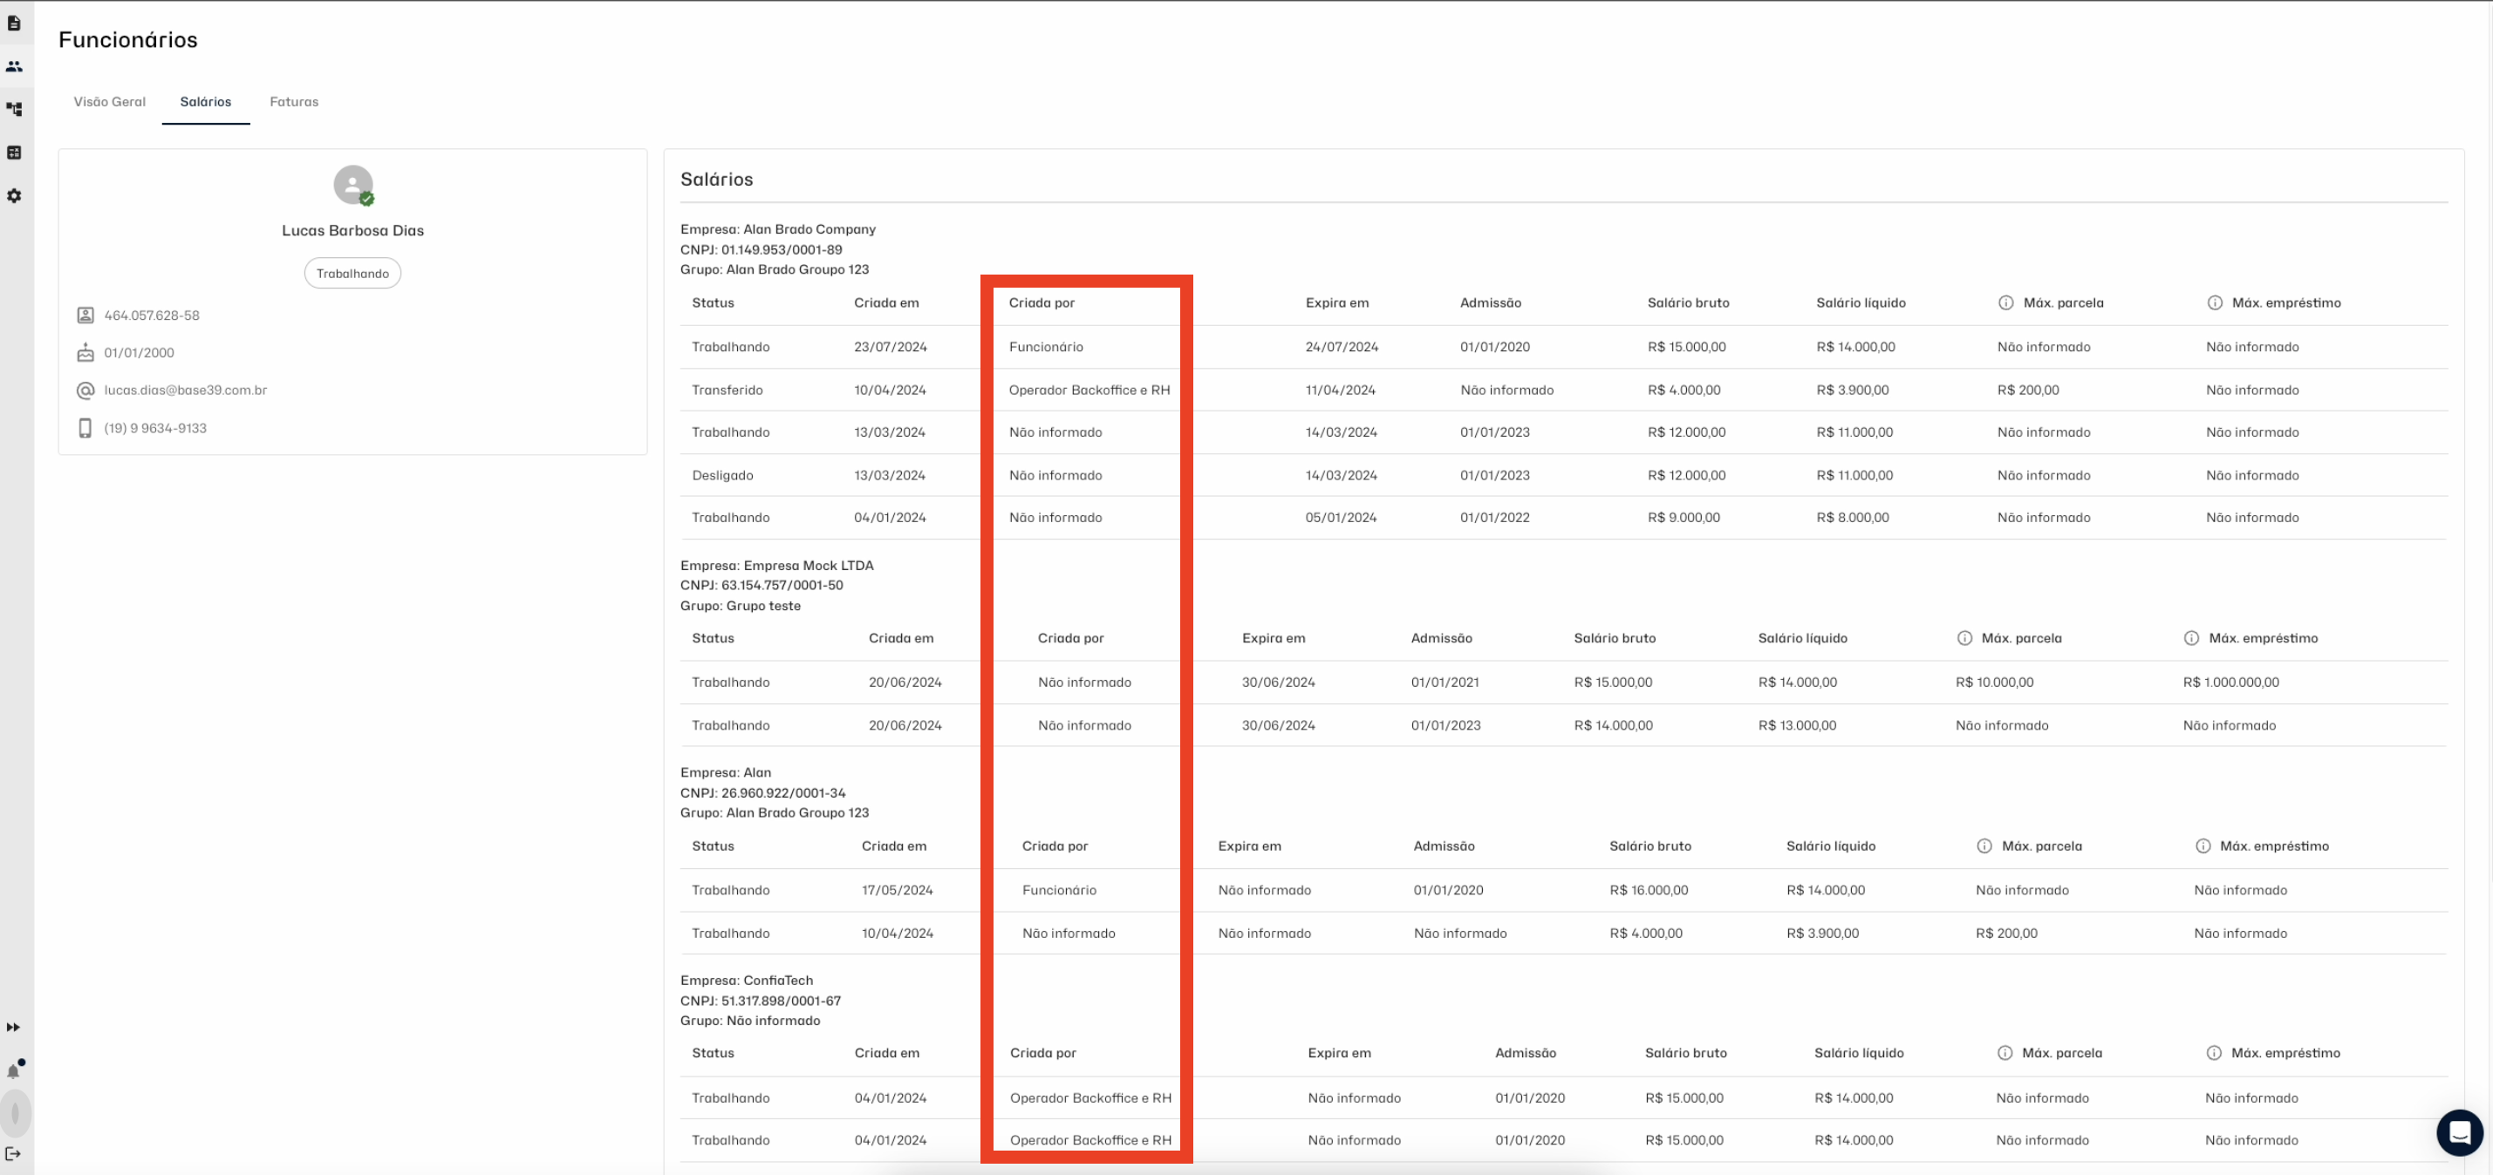This screenshot has width=2493, height=1175.
Task: Click the lucas.dias@base39.com.br email
Action: click(x=185, y=390)
